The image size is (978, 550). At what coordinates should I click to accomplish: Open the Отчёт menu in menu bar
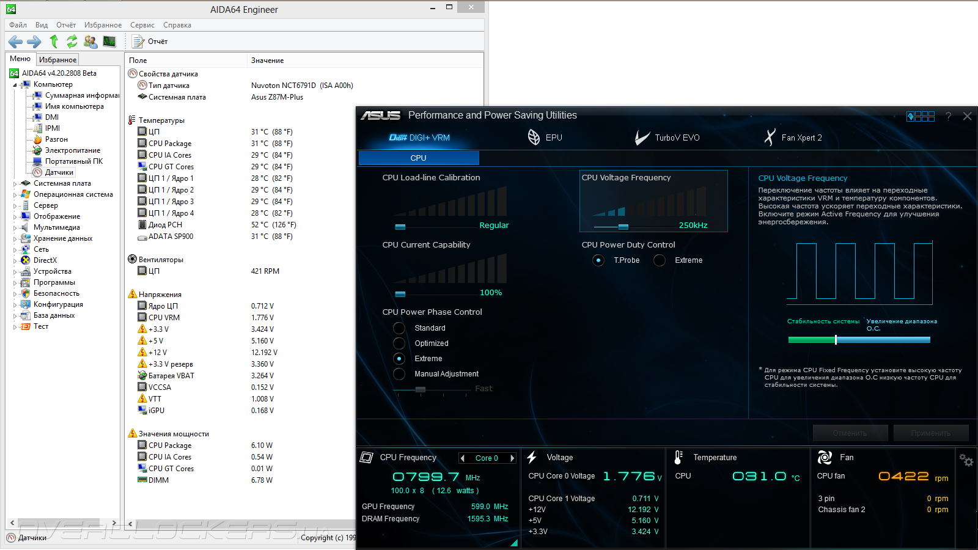click(x=66, y=25)
